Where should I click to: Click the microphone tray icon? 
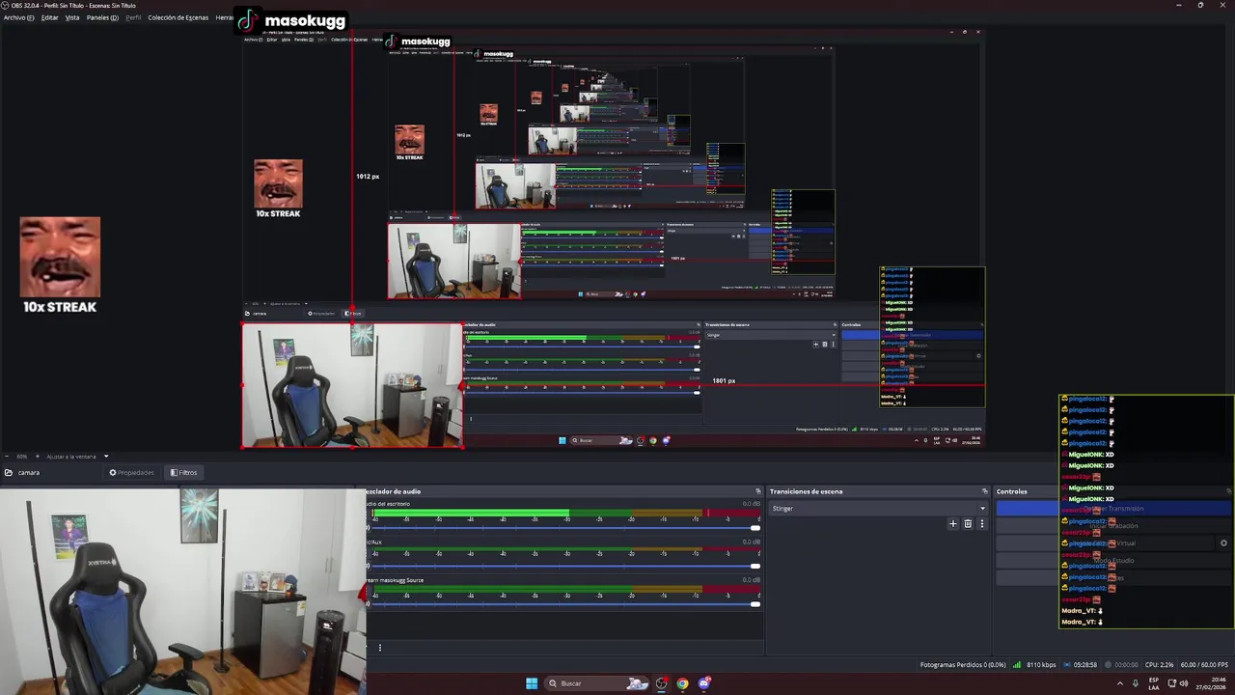1138,683
